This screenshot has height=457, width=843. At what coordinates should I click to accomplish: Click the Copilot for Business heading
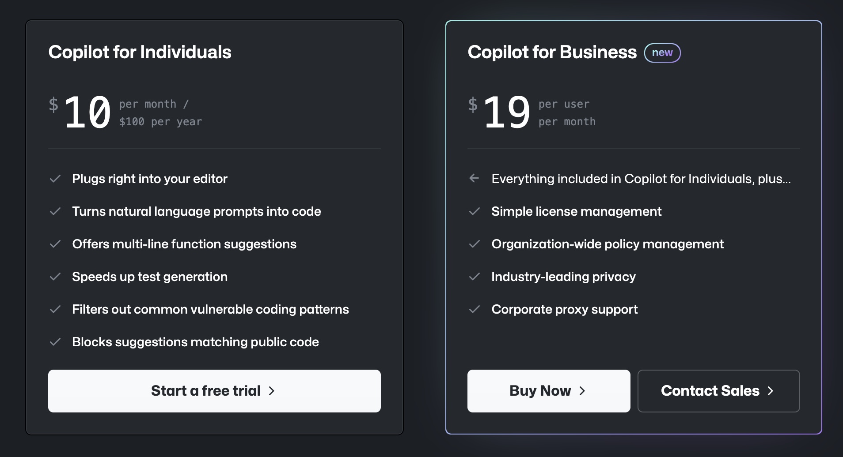coord(552,52)
